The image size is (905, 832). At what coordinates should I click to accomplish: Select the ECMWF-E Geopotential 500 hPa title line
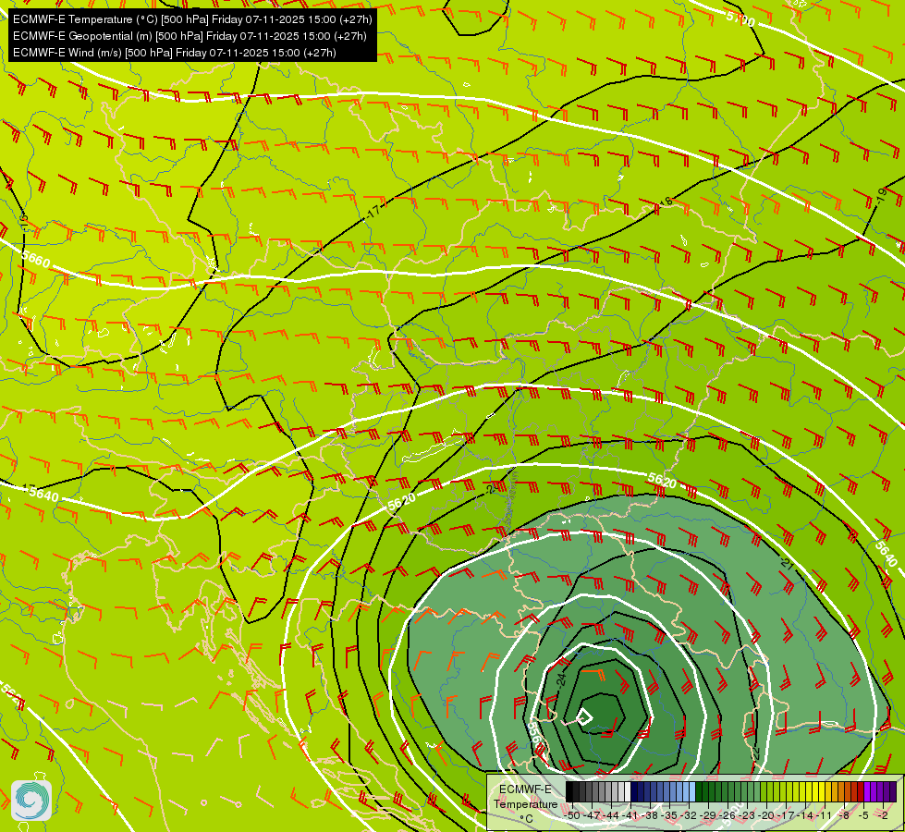pos(190,36)
